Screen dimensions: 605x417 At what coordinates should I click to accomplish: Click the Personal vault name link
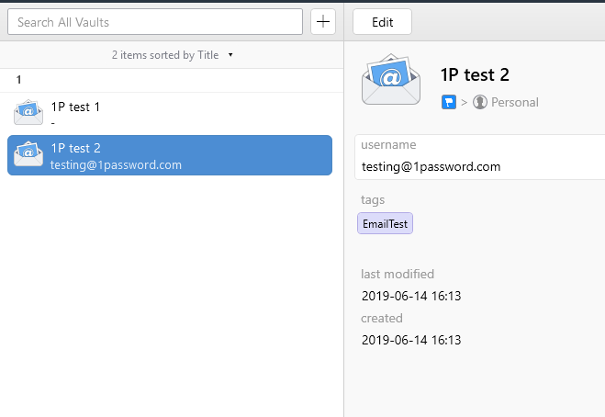coord(515,102)
